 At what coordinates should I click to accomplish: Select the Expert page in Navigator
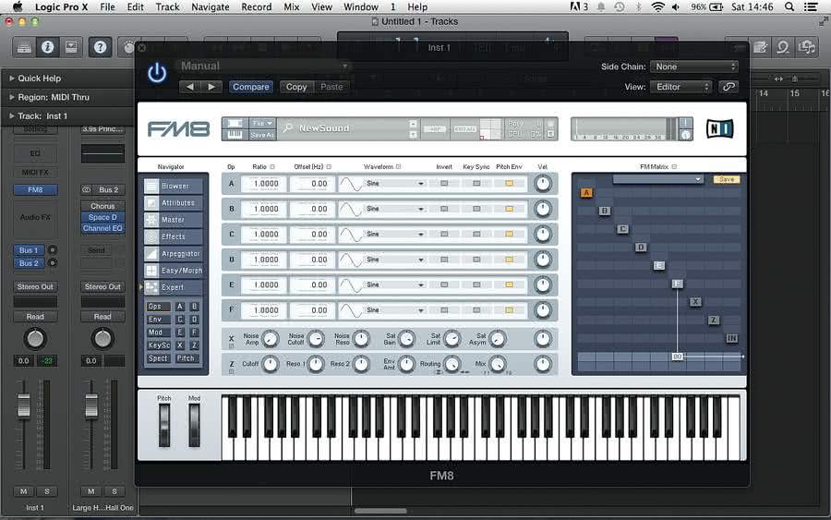[174, 287]
